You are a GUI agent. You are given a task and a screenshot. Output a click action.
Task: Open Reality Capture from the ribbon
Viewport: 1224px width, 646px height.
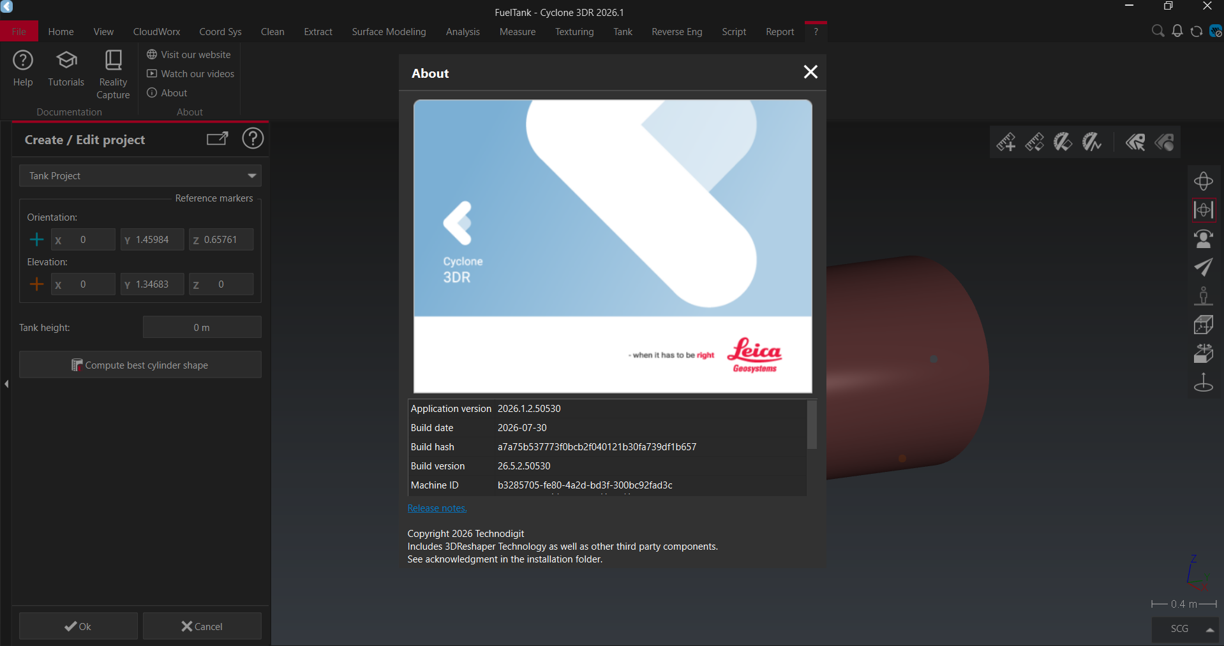[113, 75]
